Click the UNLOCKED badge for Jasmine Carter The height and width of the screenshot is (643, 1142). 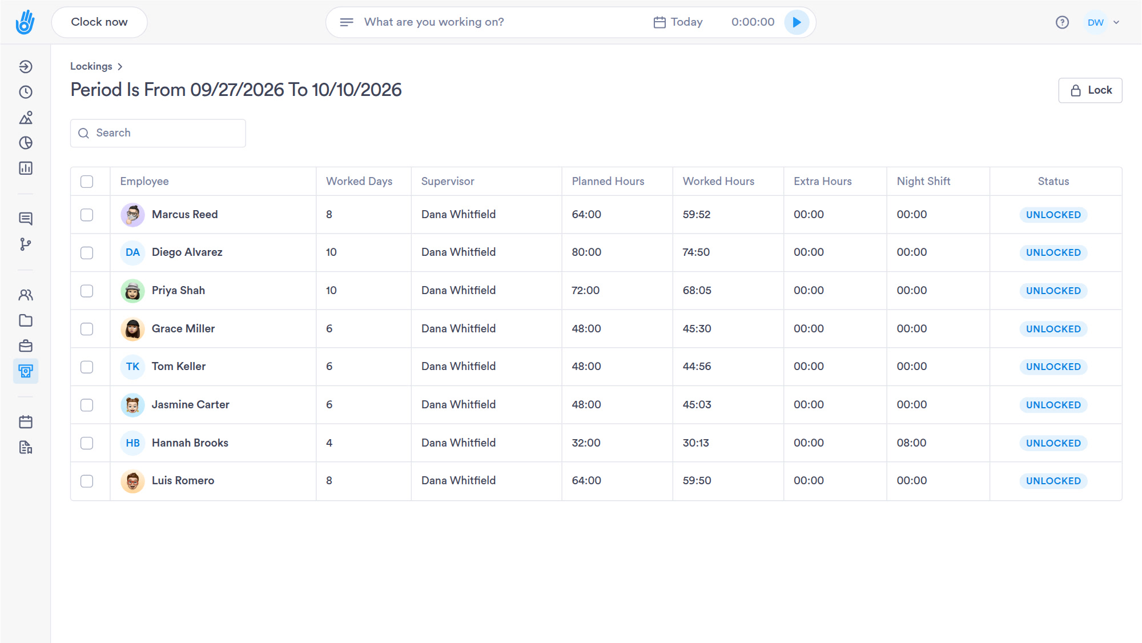click(x=1053, y=405)
